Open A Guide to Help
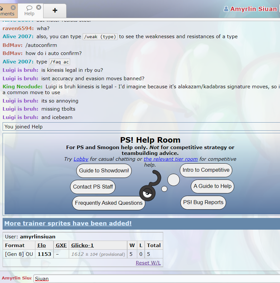Screen dimensions: 280x283 213,186
